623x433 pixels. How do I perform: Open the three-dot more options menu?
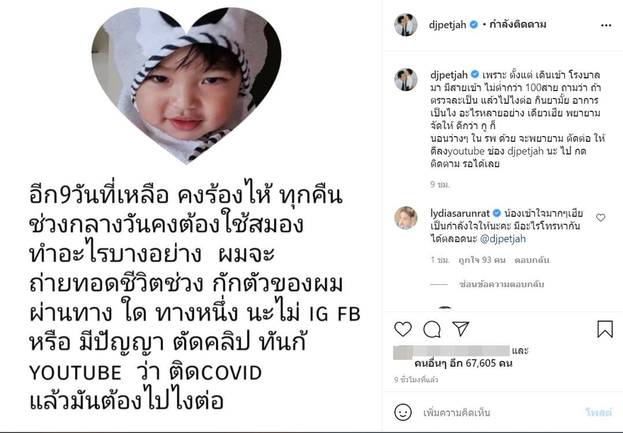(x=606, y=25)
